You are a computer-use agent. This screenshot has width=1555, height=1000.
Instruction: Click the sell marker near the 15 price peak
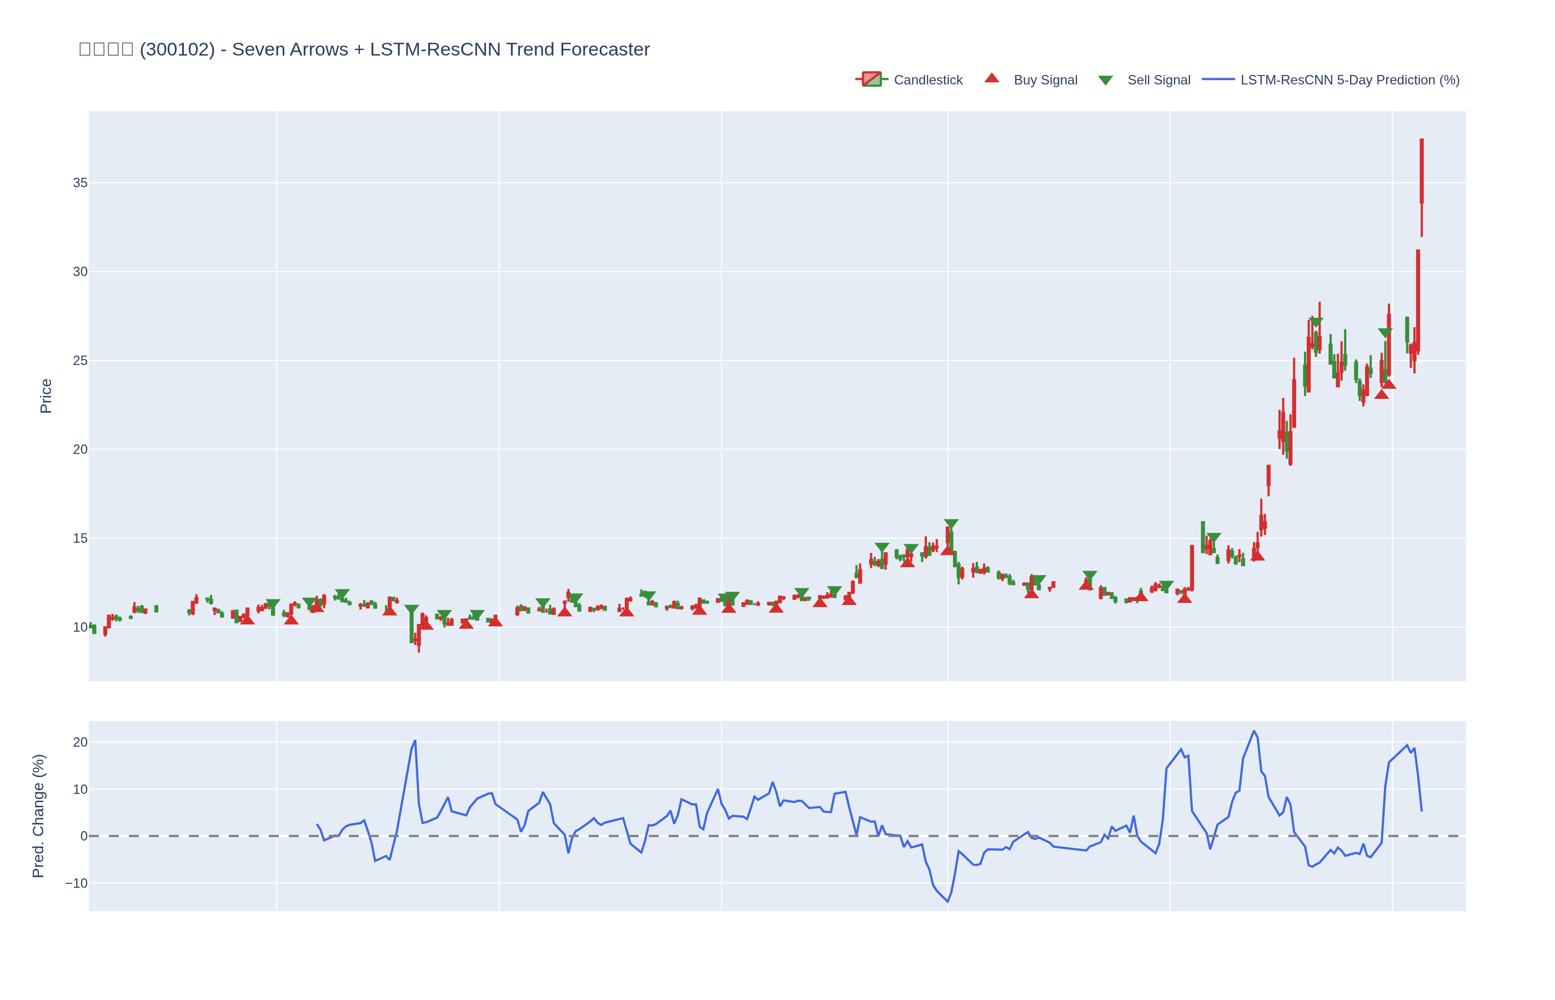click(951, 523)
